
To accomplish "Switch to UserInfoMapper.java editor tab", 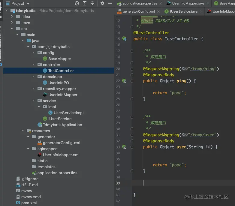I will (x=188, y=3).
